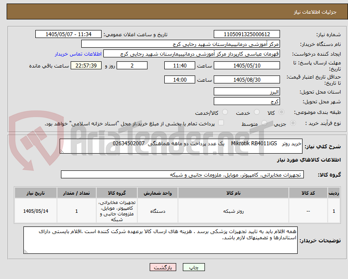Screen dimensions: 348x279
Task: Select the جزیی purchase type radio
Action: [293, 123]
